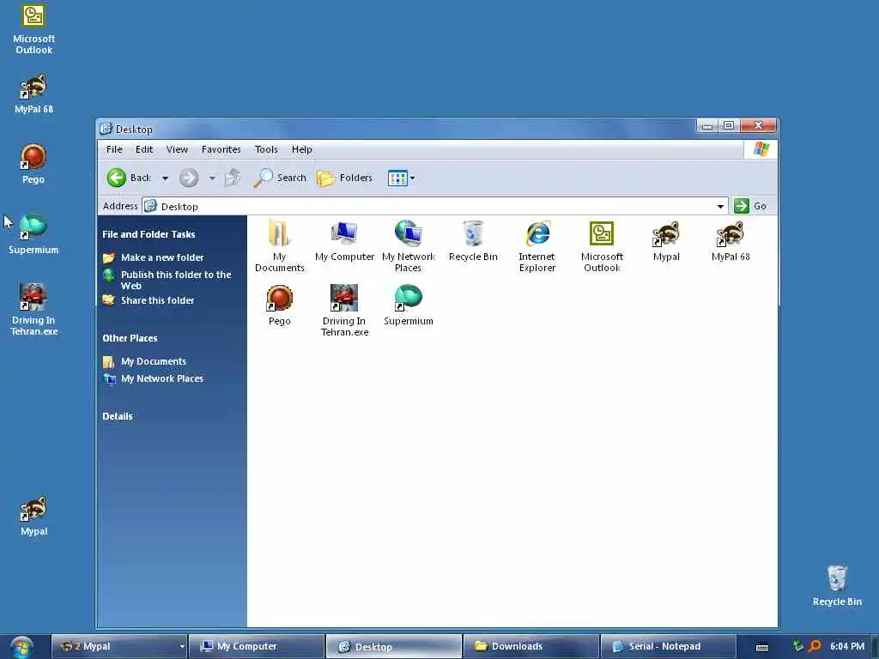This screenshot has height=659, width=879.
Task: Collapse the File and Folder Tasks section
Action: click(x=149, y=234)
